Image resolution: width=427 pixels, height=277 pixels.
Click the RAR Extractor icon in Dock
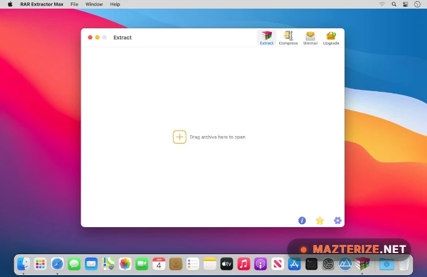tap(362, 264)
